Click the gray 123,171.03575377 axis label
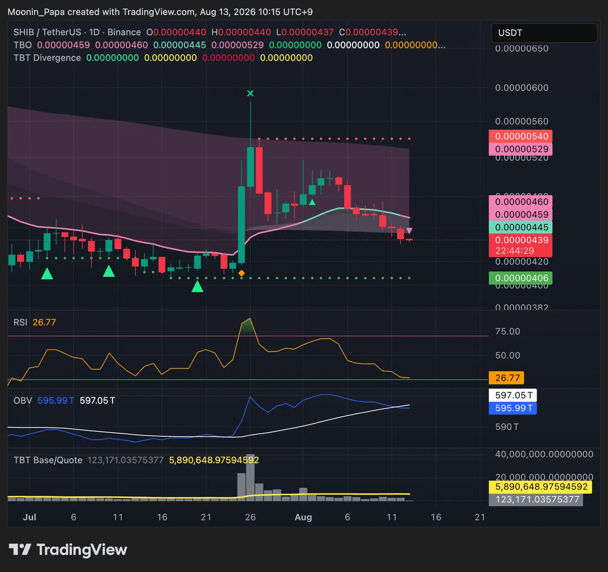Screen dimensions: 608x572 click(x=536, y=500)
